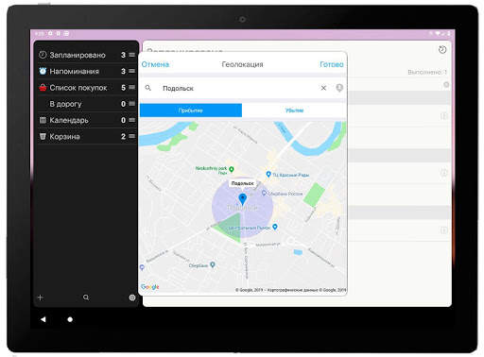The image size is (484, 357).
Task: Click the Сбербанк России map marker
Action: pos(264,194)
